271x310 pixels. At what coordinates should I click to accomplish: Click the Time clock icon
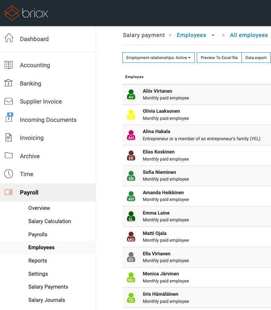(x=9, y=174)
